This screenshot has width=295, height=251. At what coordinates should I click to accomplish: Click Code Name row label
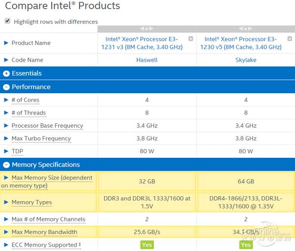[x=27, y=60]
